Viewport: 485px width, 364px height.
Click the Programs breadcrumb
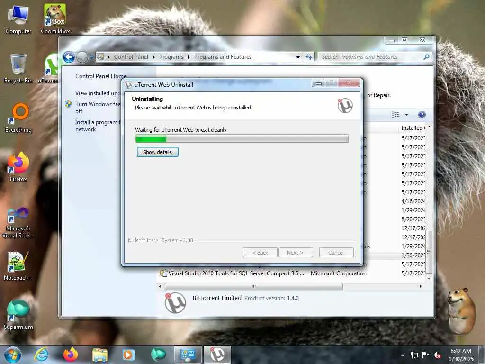(171, 57)
